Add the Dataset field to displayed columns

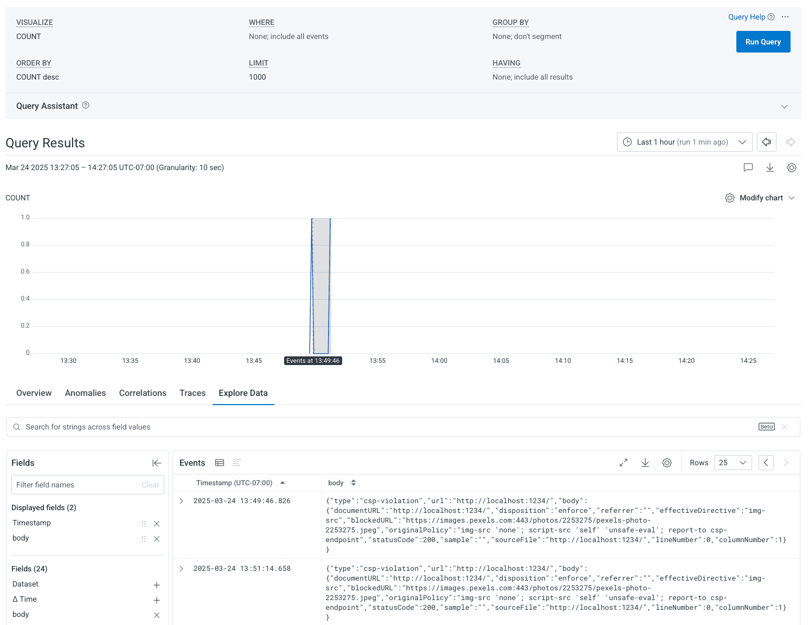coord(157,585)
